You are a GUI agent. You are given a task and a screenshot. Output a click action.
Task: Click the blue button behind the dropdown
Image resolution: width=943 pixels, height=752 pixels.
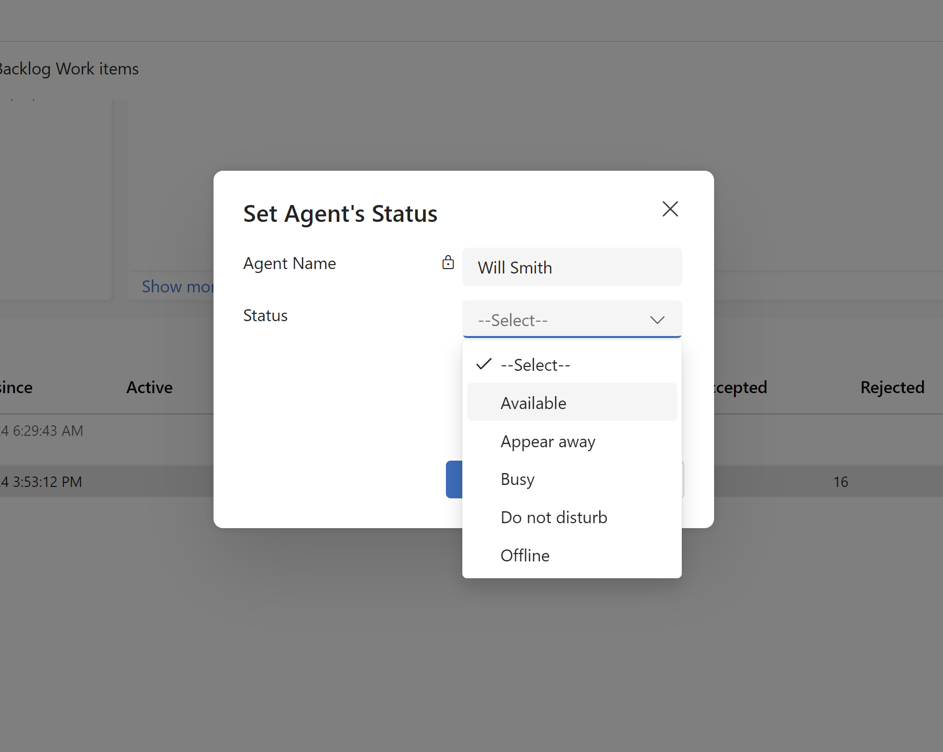coord(454,479)
